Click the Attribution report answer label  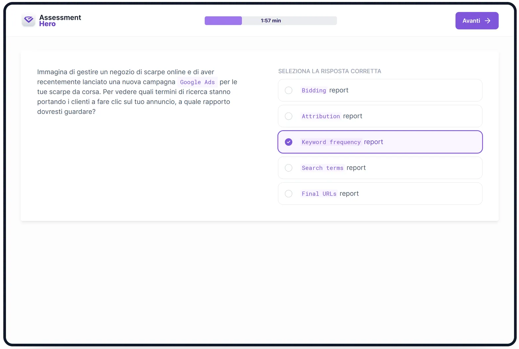[x=332, y=116]
